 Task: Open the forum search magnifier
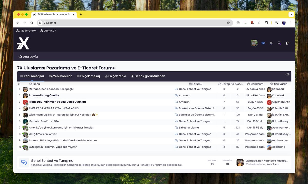(279, 43)
